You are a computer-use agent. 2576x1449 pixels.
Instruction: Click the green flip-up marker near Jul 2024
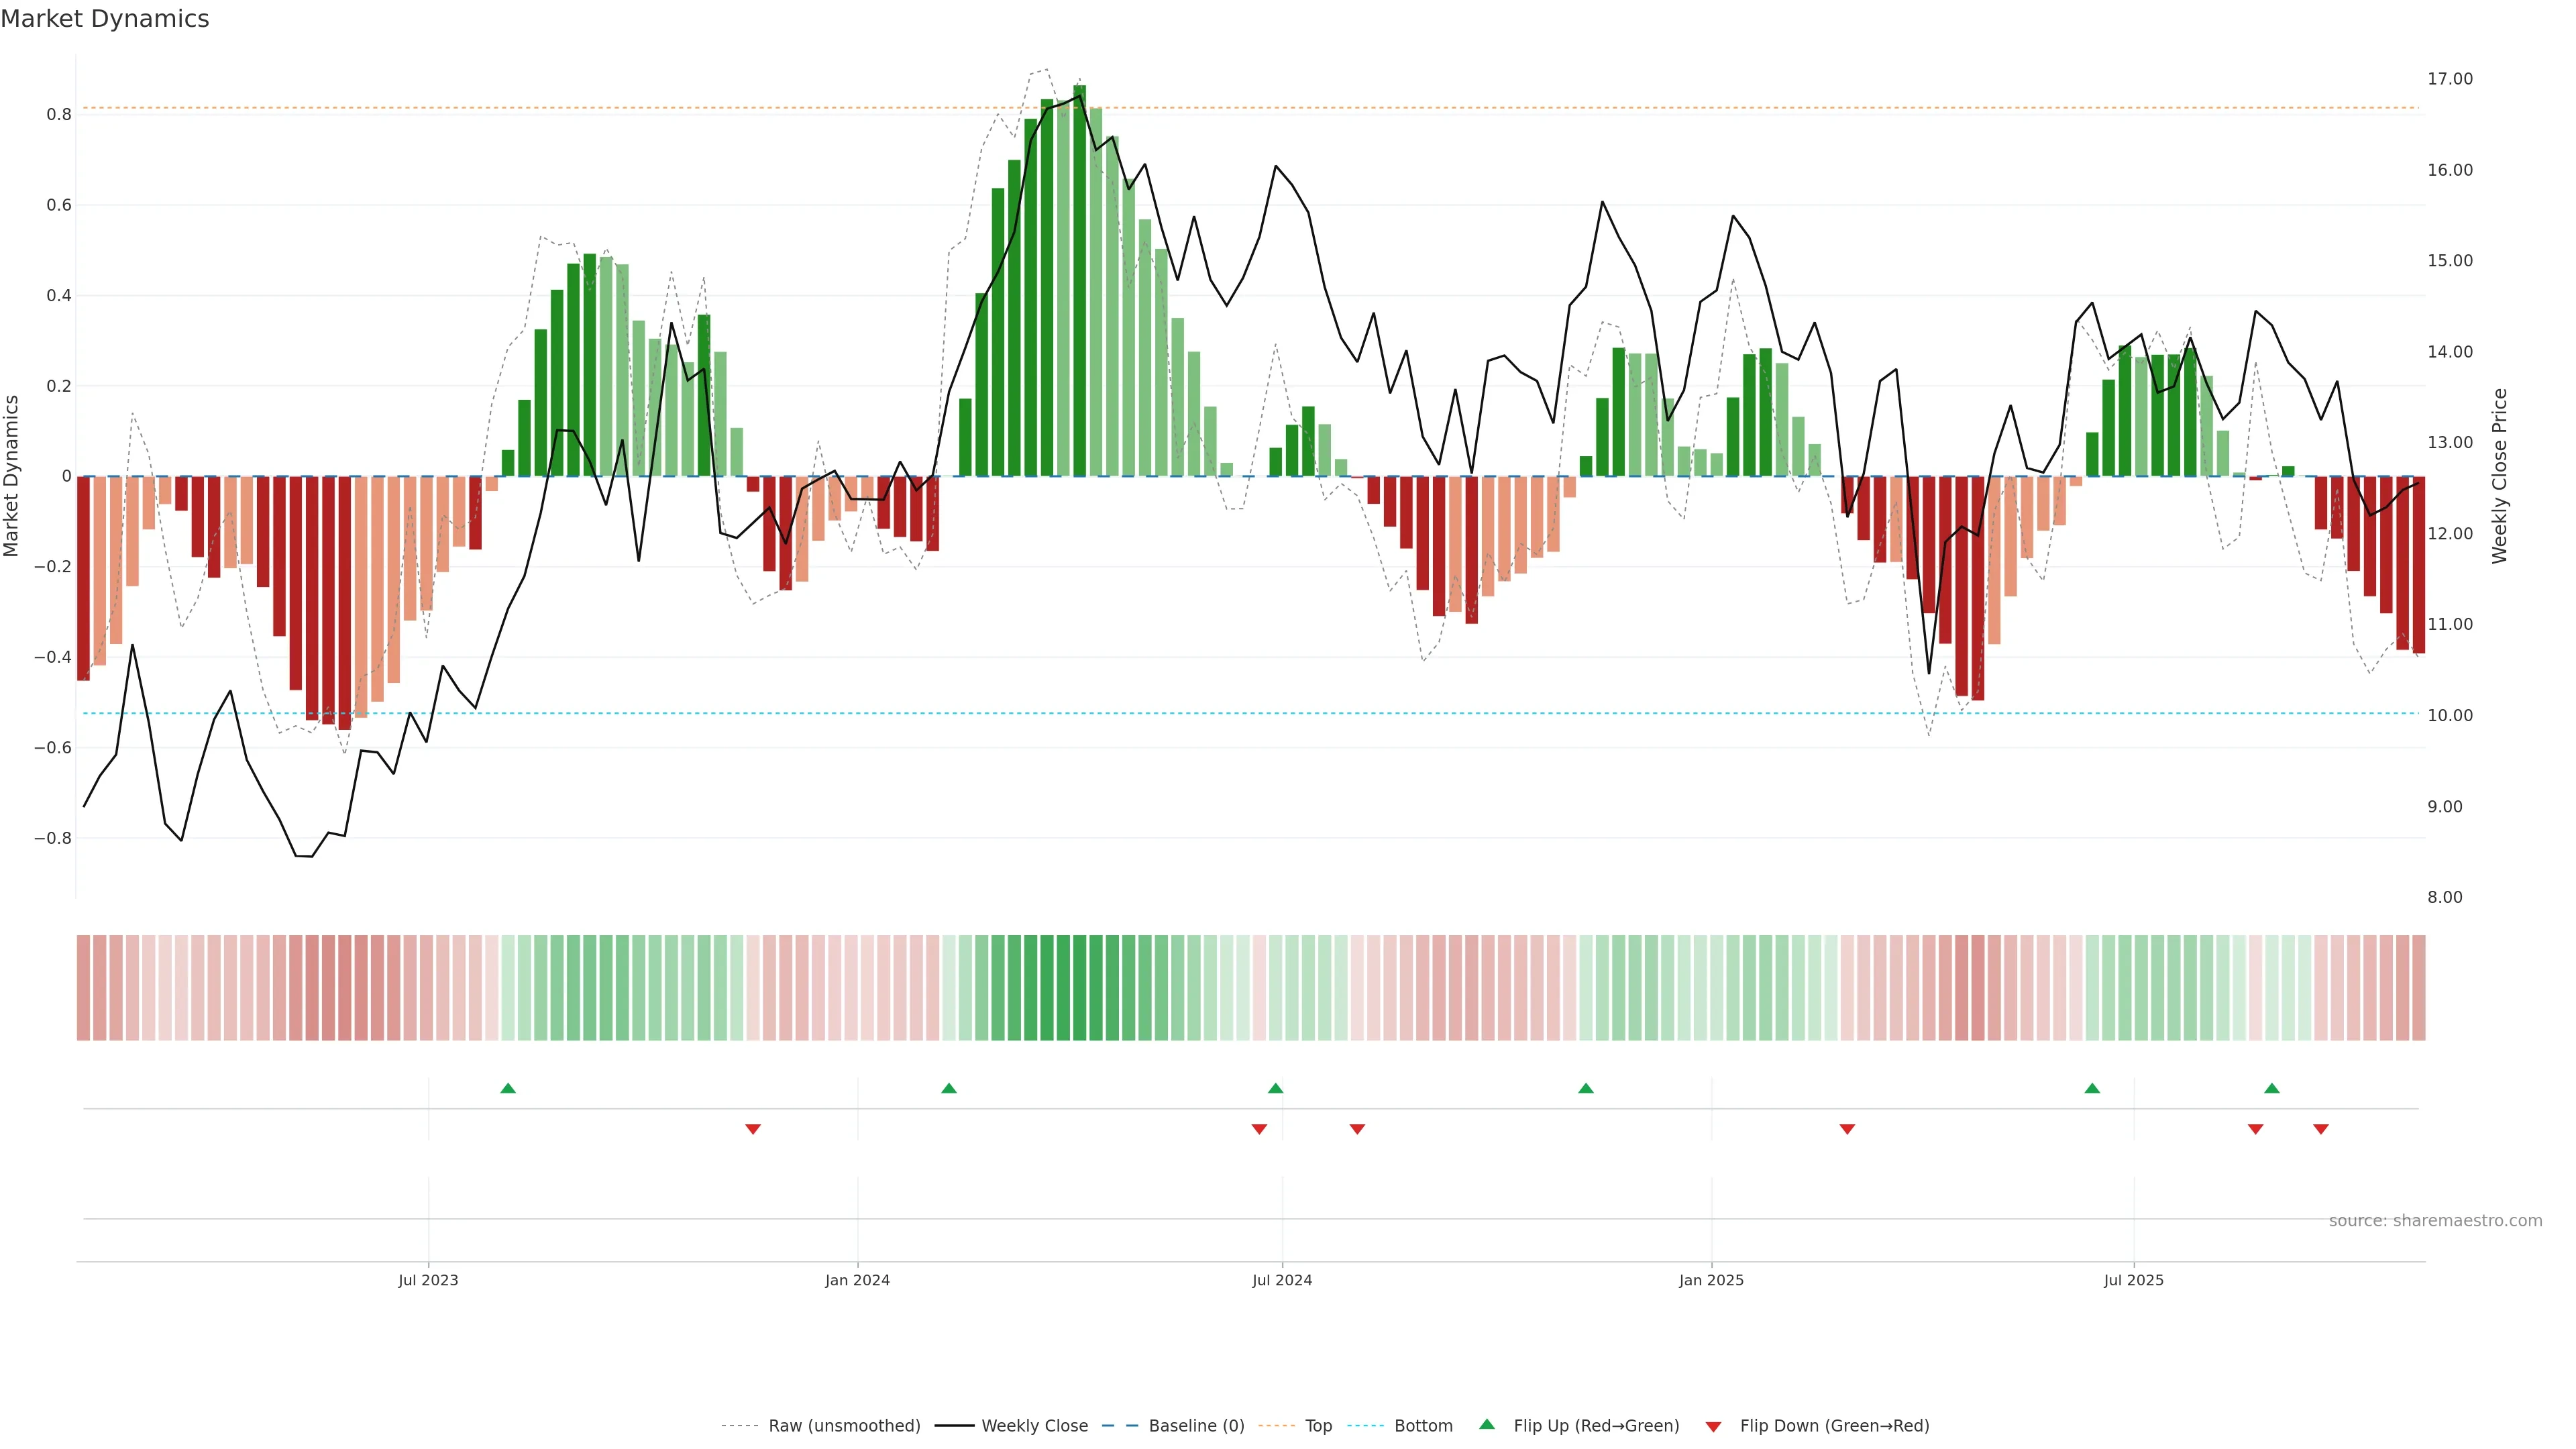(1275, 1088)
